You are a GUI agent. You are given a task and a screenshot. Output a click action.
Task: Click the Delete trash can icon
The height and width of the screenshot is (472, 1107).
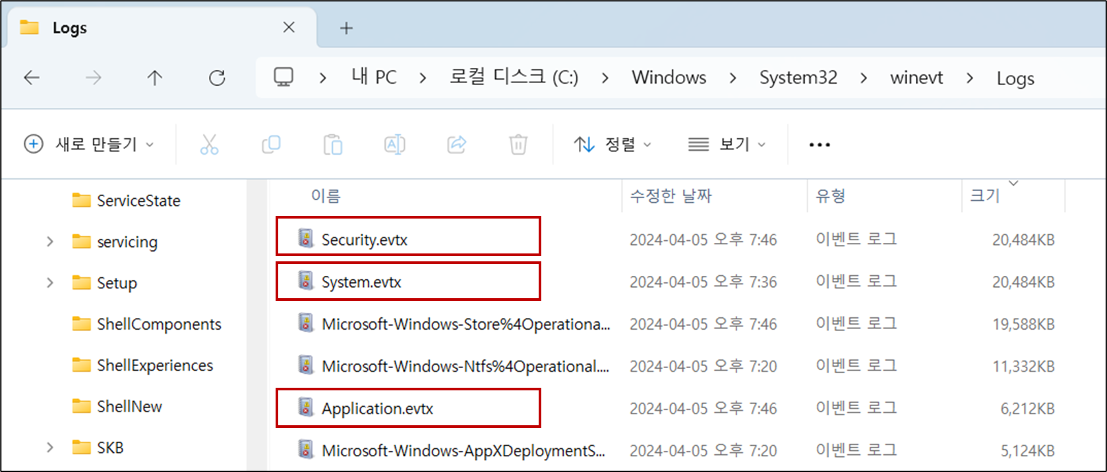pos(518,144)
